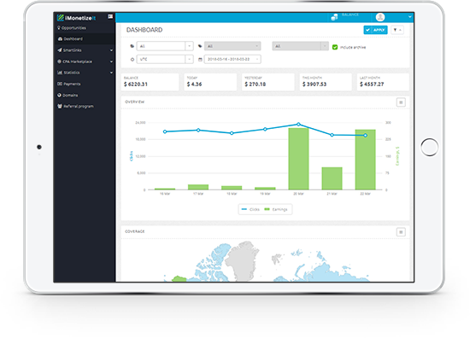Expand the Smartlinks submenu arrow
The image size is (470, 338).
click(x=111, y=50)
